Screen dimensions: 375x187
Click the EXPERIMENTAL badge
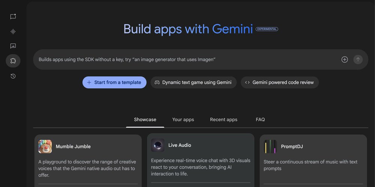coord(267,29)
